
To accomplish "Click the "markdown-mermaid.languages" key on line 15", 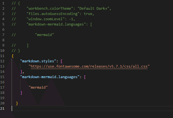I will (x=50, y=77).
